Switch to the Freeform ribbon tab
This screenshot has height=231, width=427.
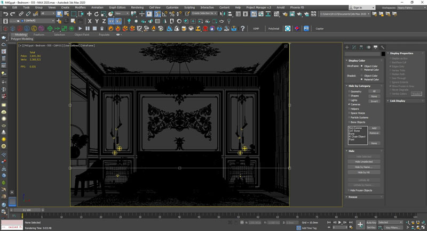click(x=40, y=34)
